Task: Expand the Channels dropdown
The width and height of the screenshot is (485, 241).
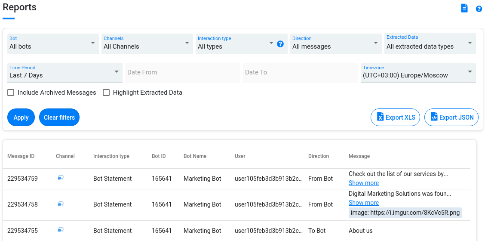Action: pos(147,44)
